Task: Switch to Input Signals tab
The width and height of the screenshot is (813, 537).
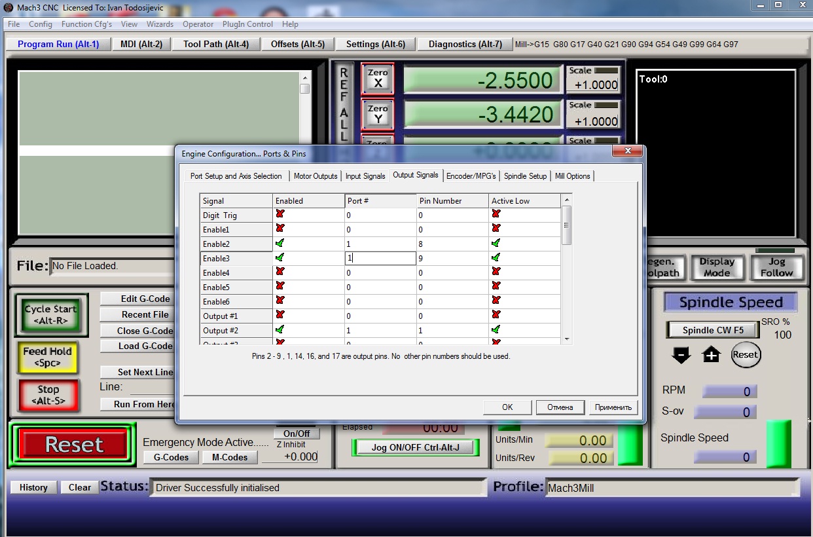Action: (365, 176)
